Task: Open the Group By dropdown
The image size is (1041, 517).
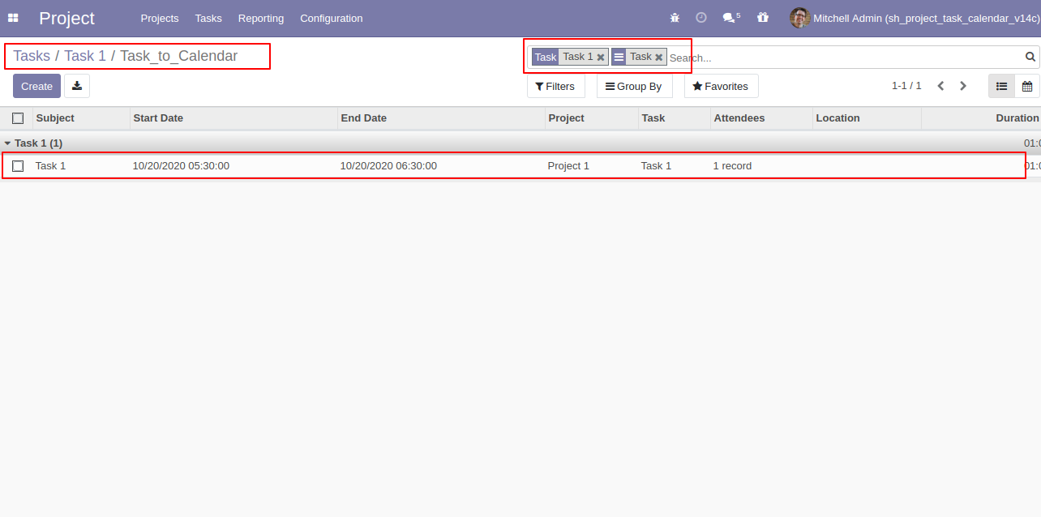Action: 634,86
